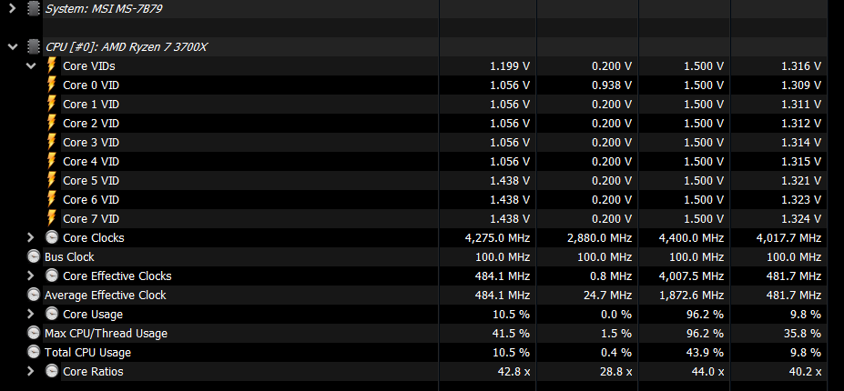Click Average Effective Clock maximum 1,872.6 MHz
844x391 pixels.
click(691, 296)
